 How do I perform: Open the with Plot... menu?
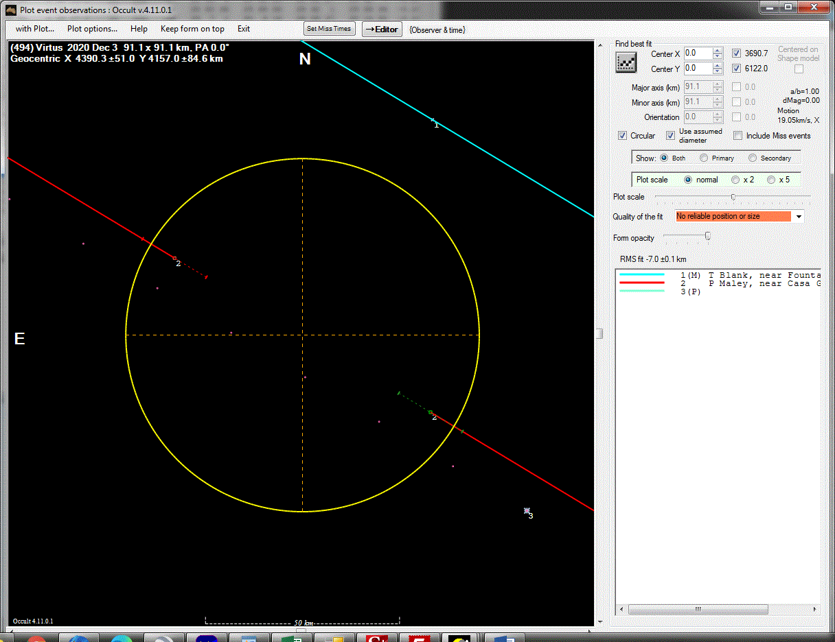(35, 29)
